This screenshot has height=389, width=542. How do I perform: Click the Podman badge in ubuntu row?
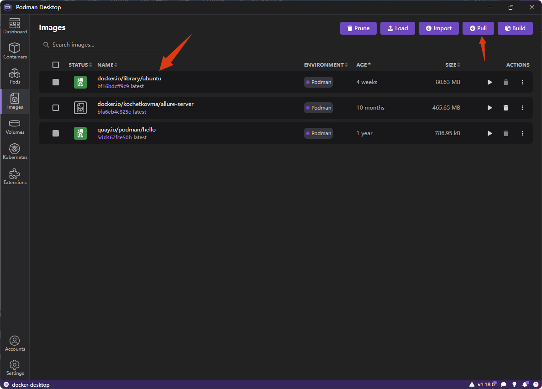[318, 82]
